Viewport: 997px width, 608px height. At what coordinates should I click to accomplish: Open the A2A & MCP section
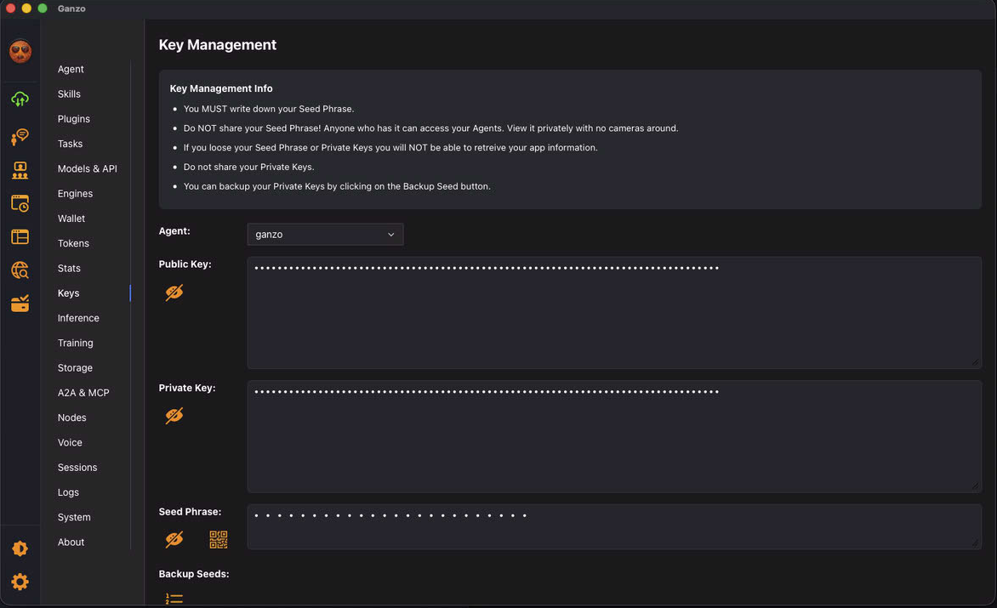pos(83,393)
